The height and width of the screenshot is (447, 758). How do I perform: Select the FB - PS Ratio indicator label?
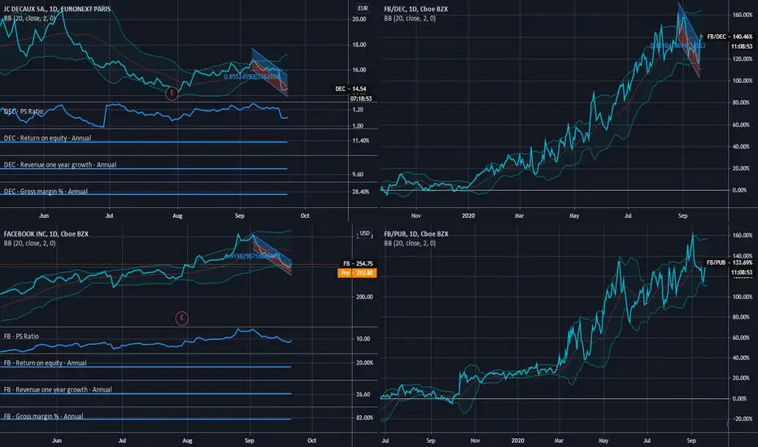[x=21, y=336]
